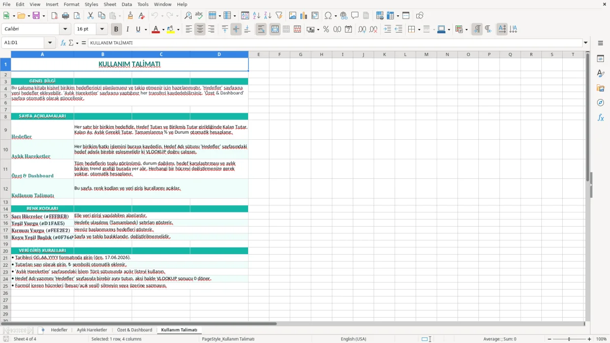Screen dimensions: 610x343
Task: Format as percent icon
Action: tap(326, 29)
